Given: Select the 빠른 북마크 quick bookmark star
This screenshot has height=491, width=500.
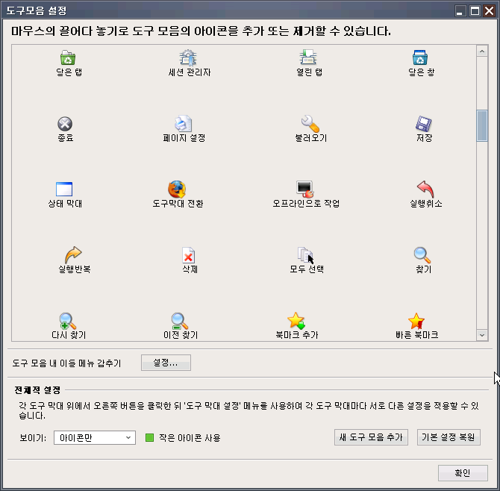Looking at the screenshot, I should 416,321.
